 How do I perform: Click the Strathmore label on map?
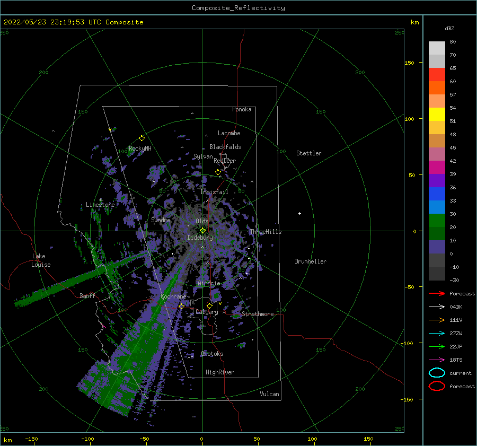258,314
